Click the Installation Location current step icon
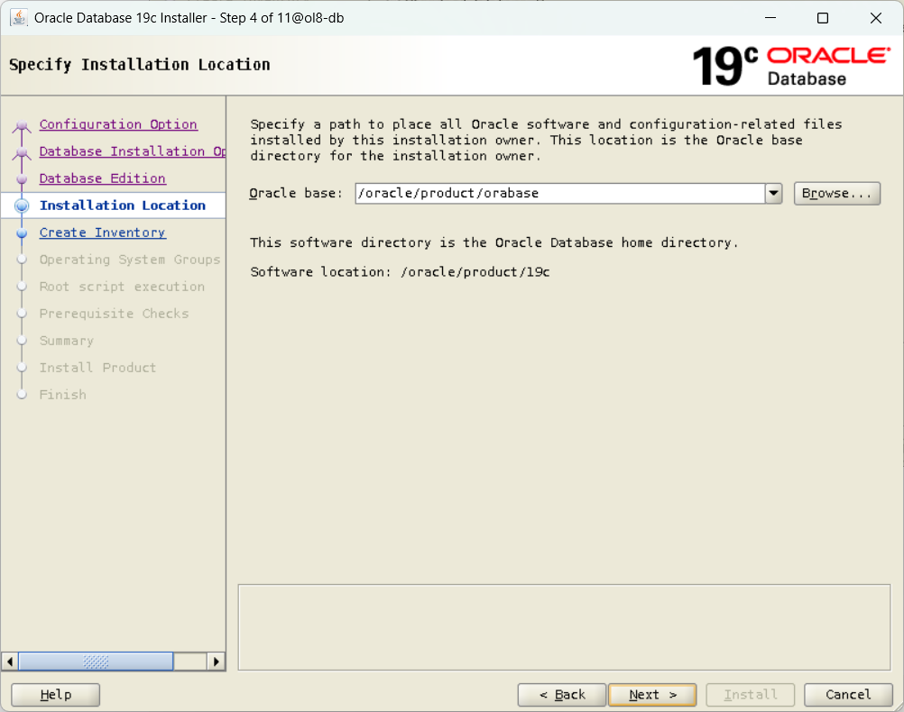Image resolution: width=904 pixels, height=712 pixels. [x=22, y=205]
